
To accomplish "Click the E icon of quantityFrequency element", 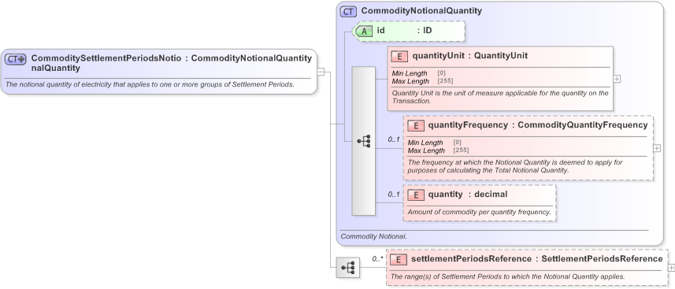I will (x=415, y=125).
